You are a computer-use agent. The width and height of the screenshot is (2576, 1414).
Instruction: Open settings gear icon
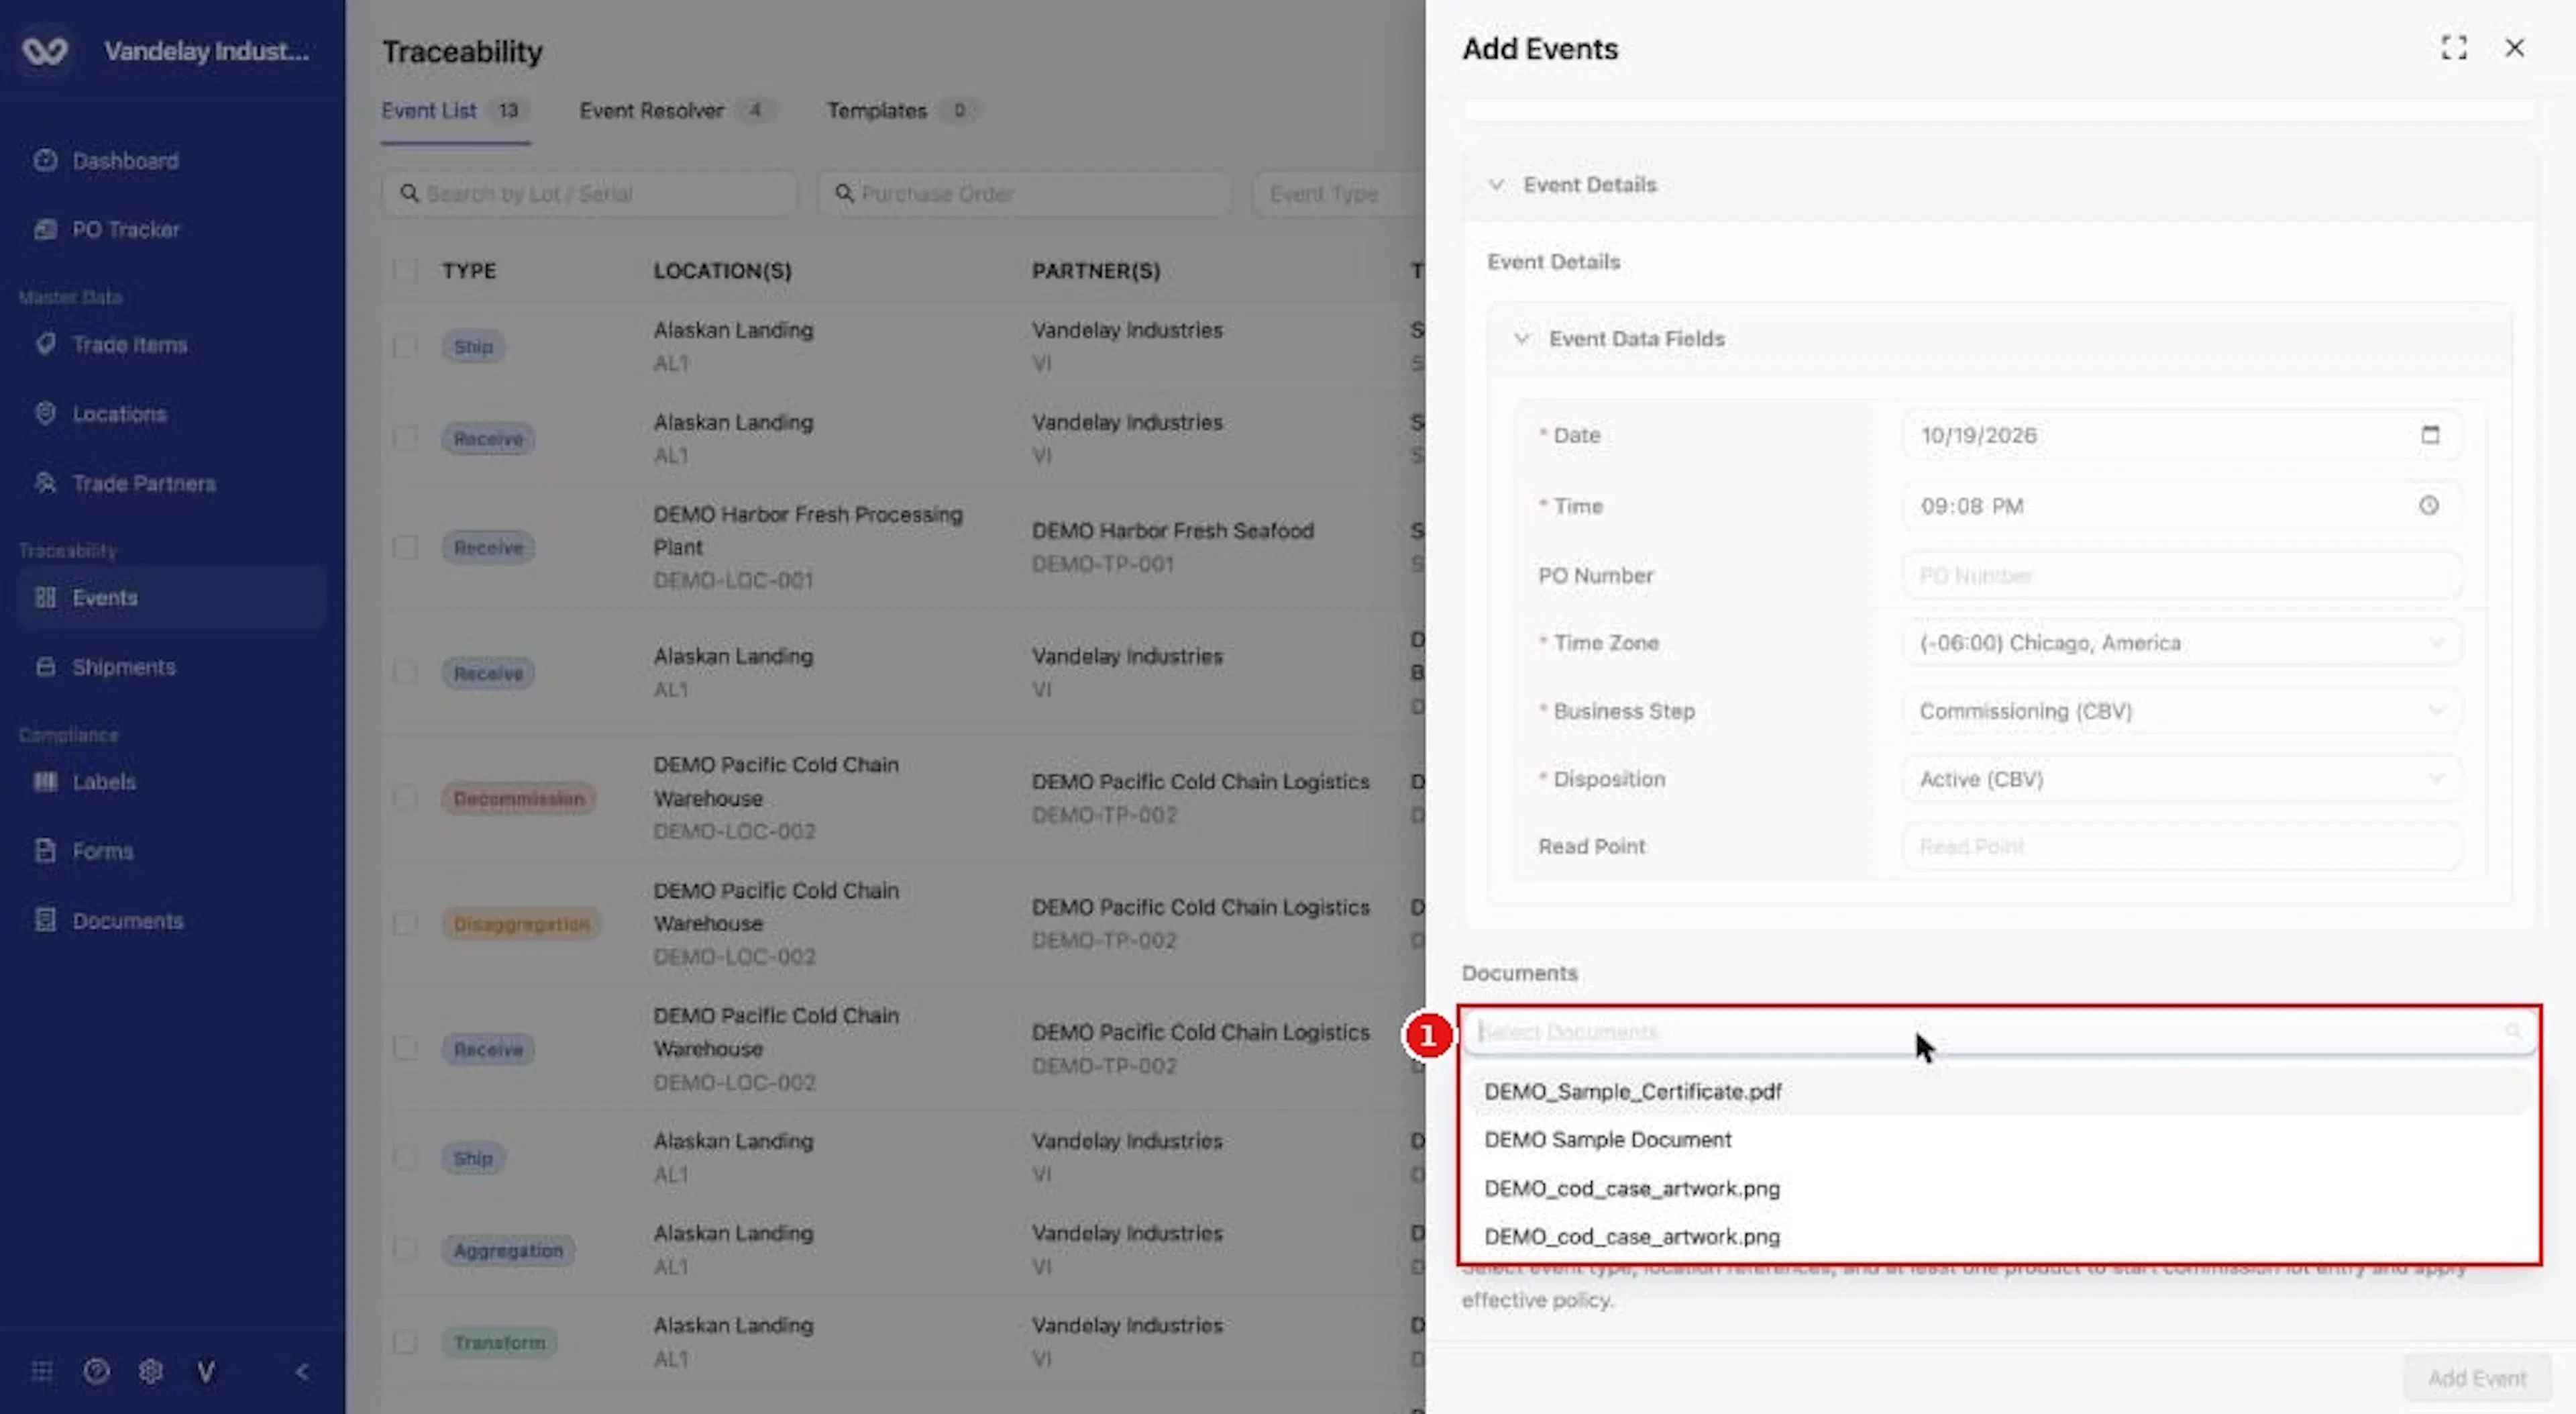tap(151, 1371)
